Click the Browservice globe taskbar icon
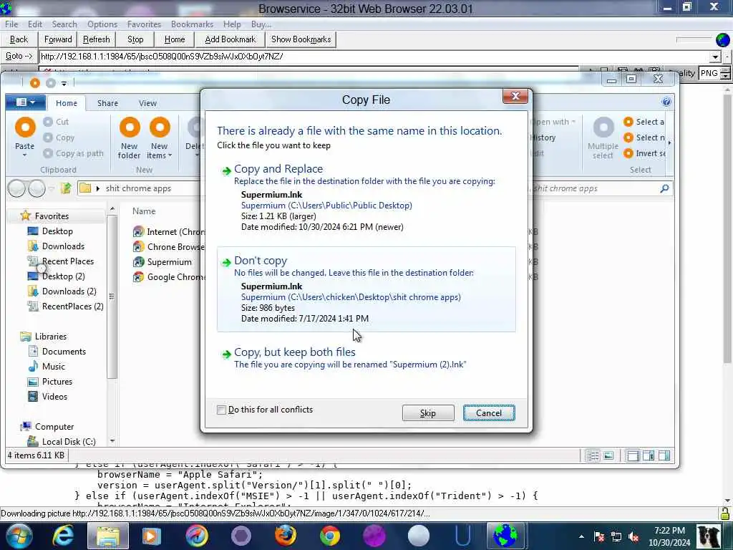The width and height of the screenshot is (733, 550). point(505,536)
